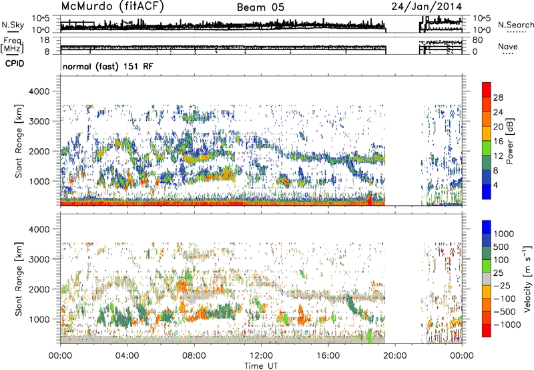Screen dimensions: 534x370
Task: Click the '4000' tick of the power panel
Action: coord(39,91)
